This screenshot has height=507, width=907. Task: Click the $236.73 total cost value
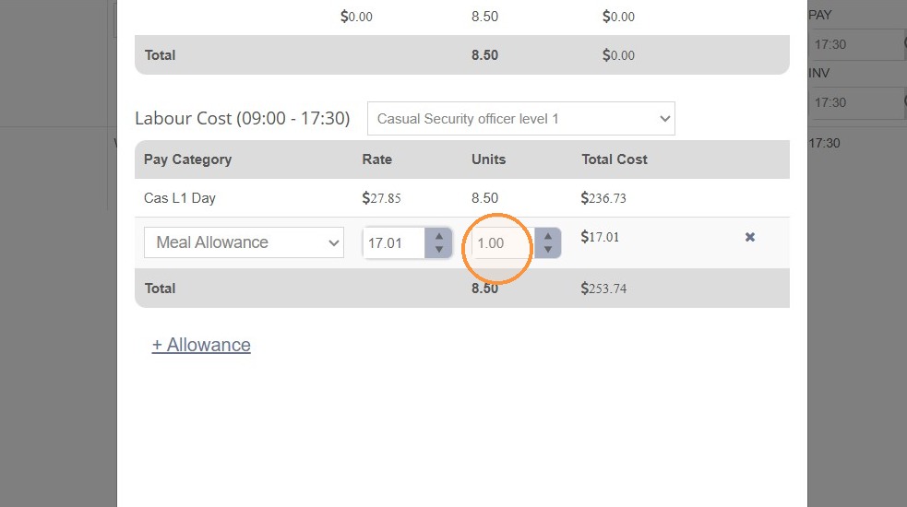point(603,198)
